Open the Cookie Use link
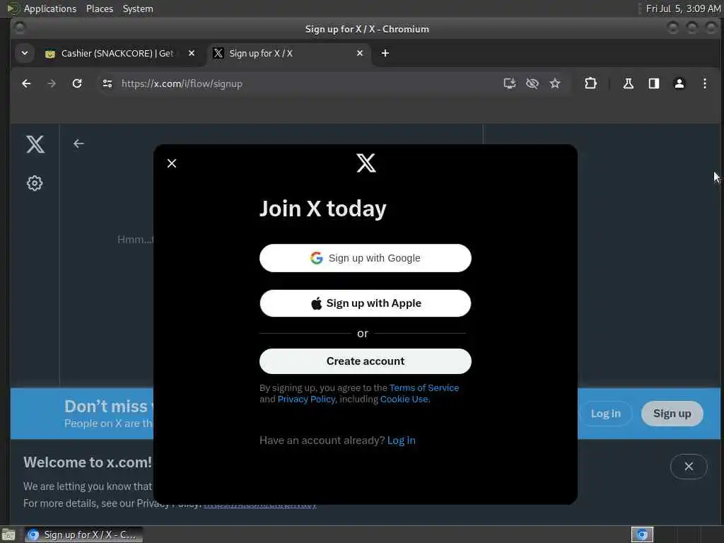 (x=404, y=399)
